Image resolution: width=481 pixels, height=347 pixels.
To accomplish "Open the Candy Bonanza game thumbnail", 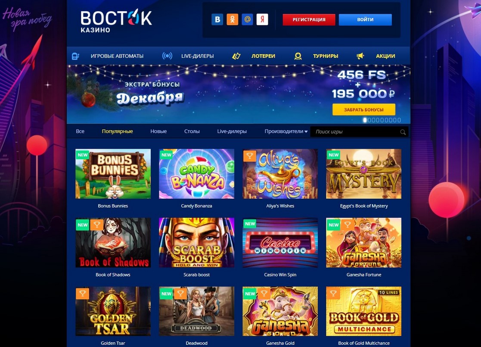I will (x=196, y=174).
